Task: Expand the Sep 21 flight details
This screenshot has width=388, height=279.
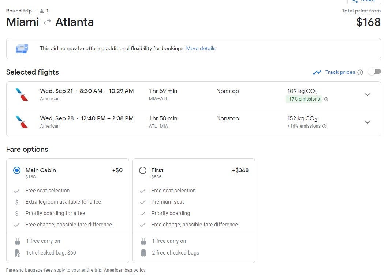Action: click(368, 95)
